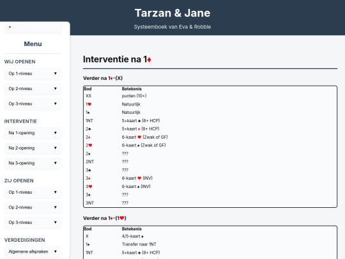This screenshot has height=259, width=345.
Task: Click the 'WIJ OPENEN' section label
Action: pos(20,61)
